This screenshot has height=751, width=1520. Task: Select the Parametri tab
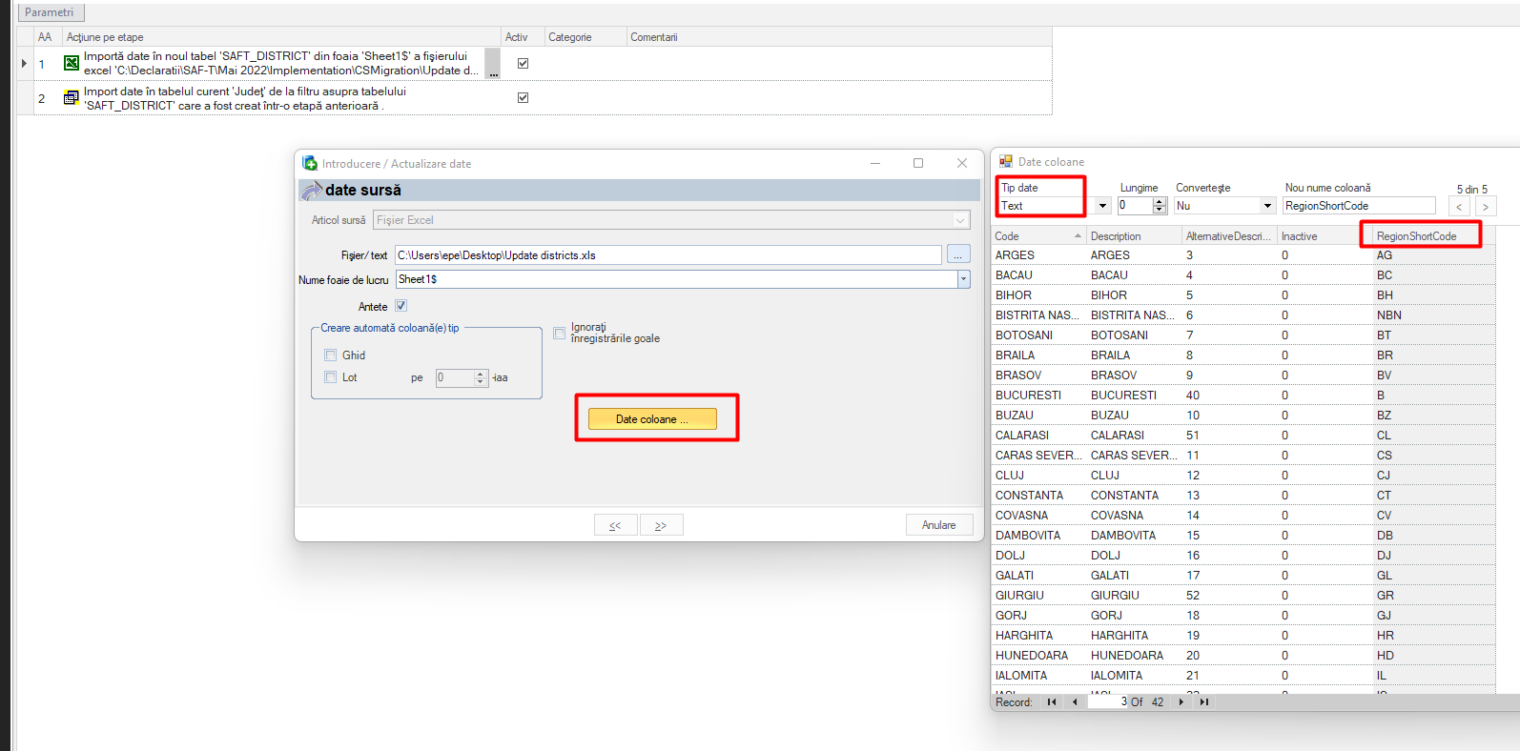coord(51,12)
